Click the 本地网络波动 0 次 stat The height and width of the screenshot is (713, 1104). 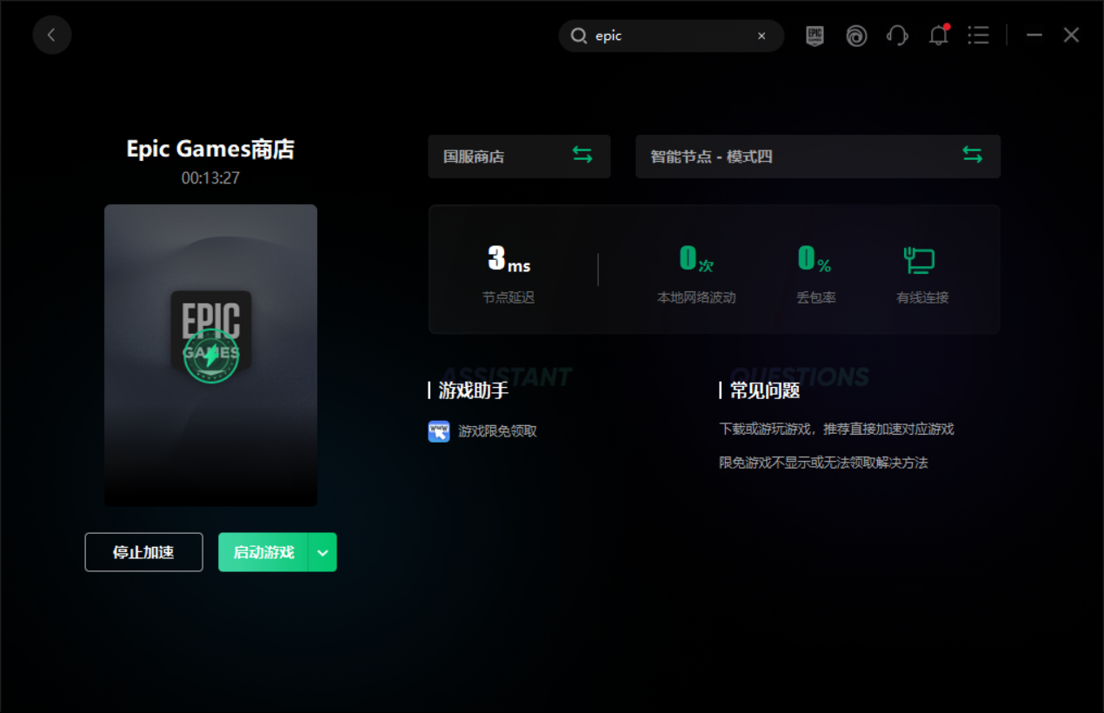[696, 274]
